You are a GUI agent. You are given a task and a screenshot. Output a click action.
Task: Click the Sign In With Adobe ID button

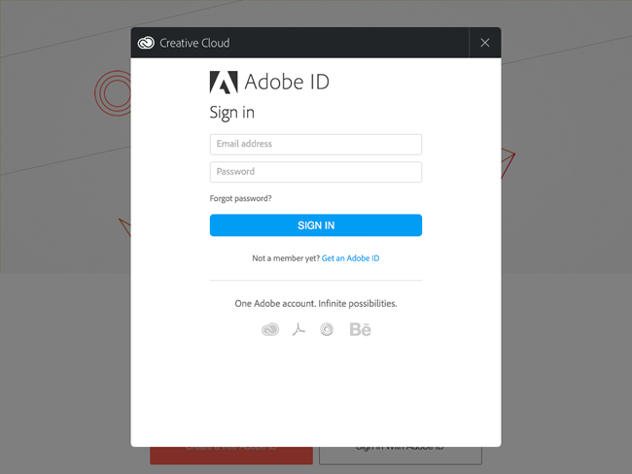click(x=401, y=455)
